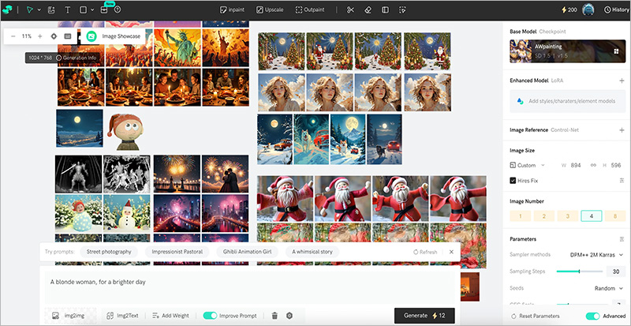Click the 11% zoom level value
The height and width of the screenshot is (326, 631).
tap(27, 36)
